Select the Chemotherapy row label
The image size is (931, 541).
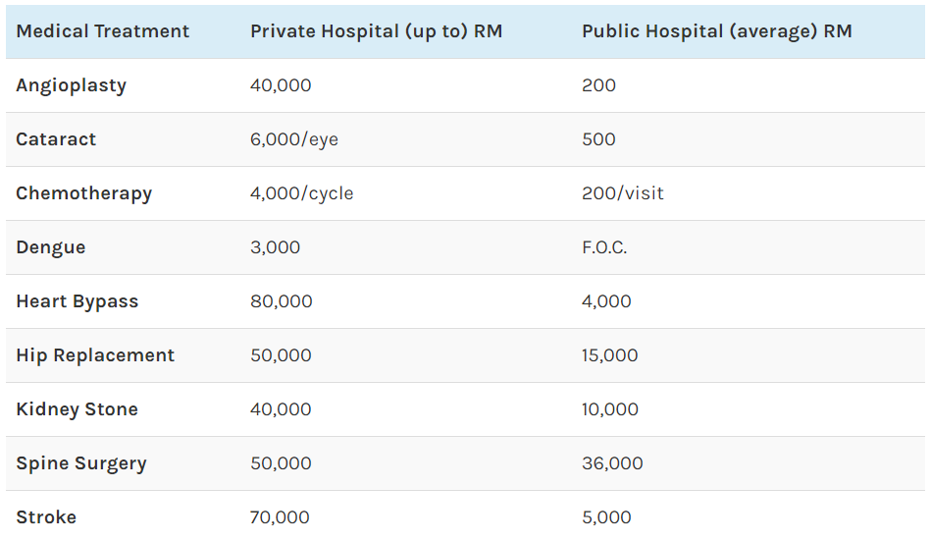[x=83, y=193]
